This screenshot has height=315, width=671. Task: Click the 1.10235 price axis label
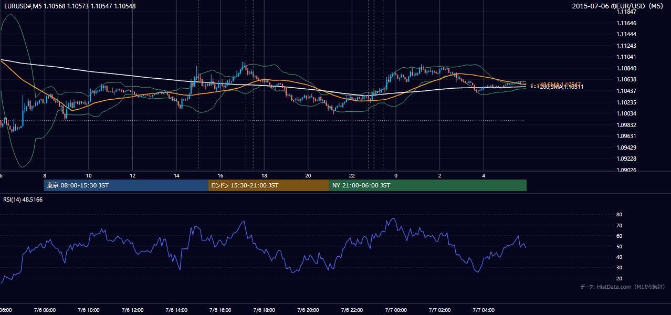(x=626, y=102)
